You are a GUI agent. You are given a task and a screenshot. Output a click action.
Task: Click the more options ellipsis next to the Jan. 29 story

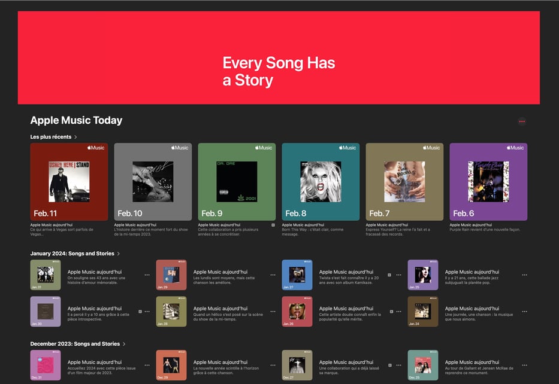[x=273, y=274]
